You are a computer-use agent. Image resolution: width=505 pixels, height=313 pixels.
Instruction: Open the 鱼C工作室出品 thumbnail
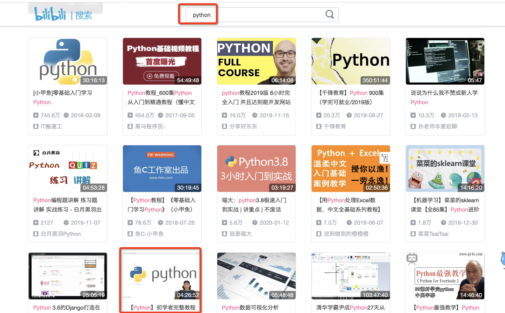(x=162, y=169)
